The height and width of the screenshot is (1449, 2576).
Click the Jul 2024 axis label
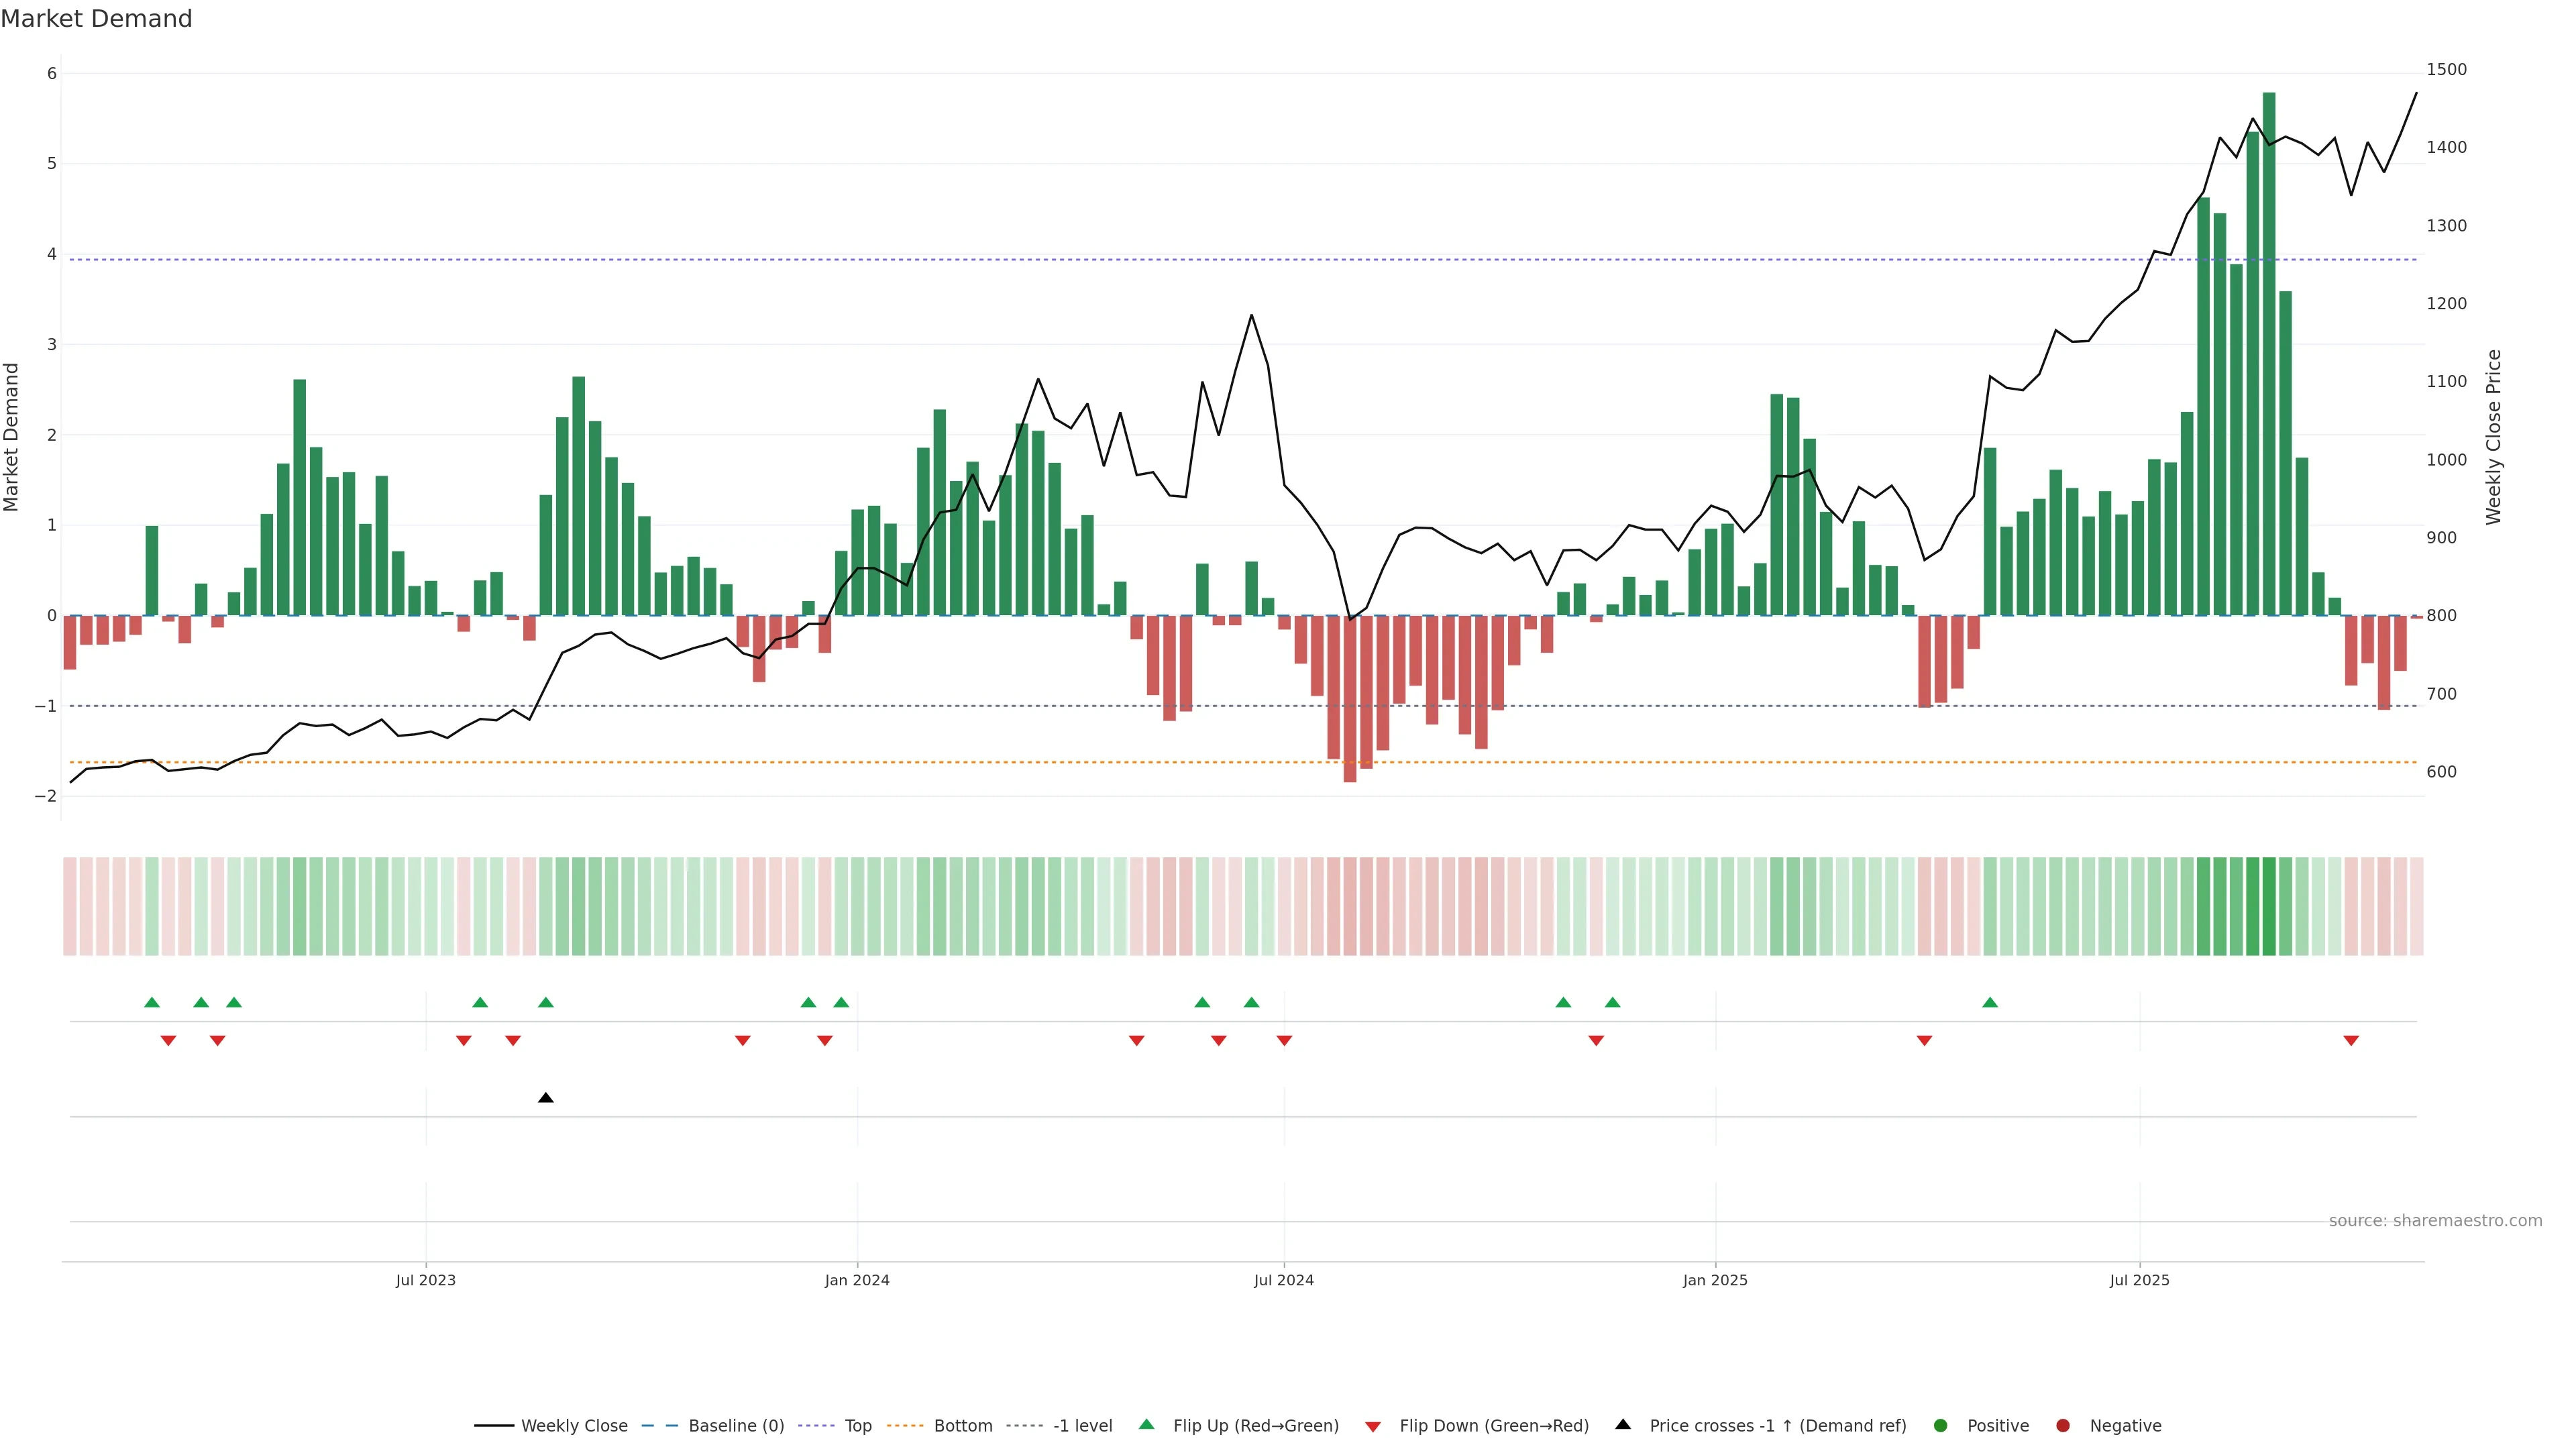[1283, 1280]
